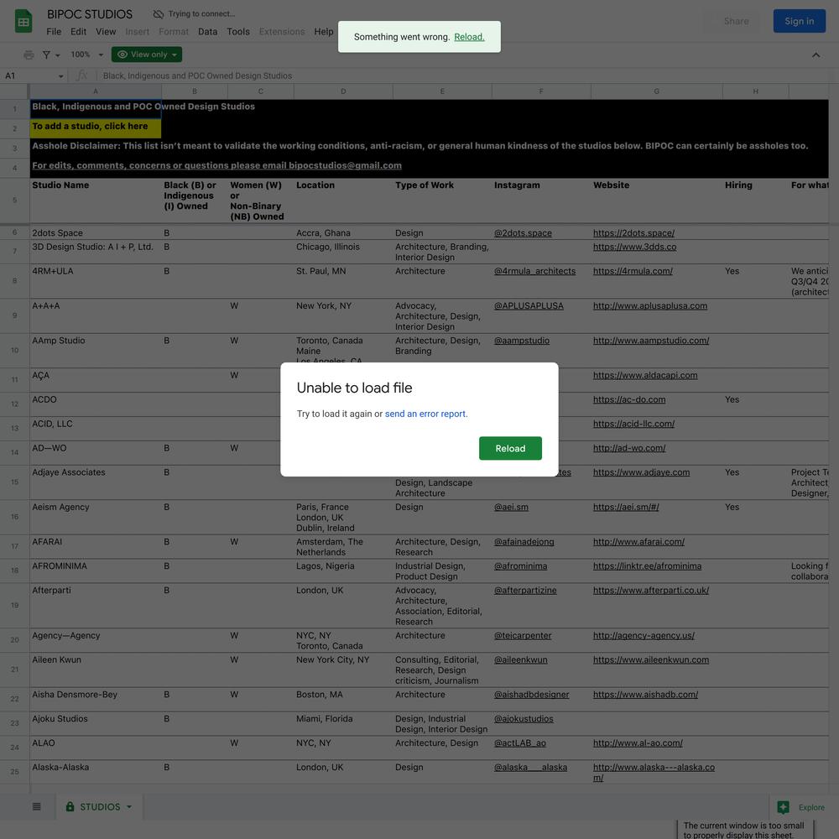Open the https://www.adjaye.com link
The width and height of the screenshot is (839, 839).
point(642,472)
